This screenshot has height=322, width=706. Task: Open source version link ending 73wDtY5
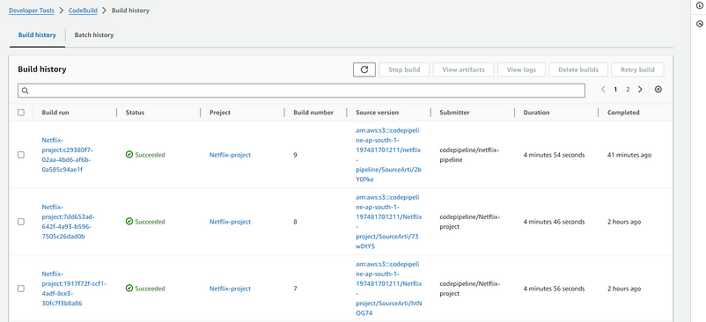point(388,222)
